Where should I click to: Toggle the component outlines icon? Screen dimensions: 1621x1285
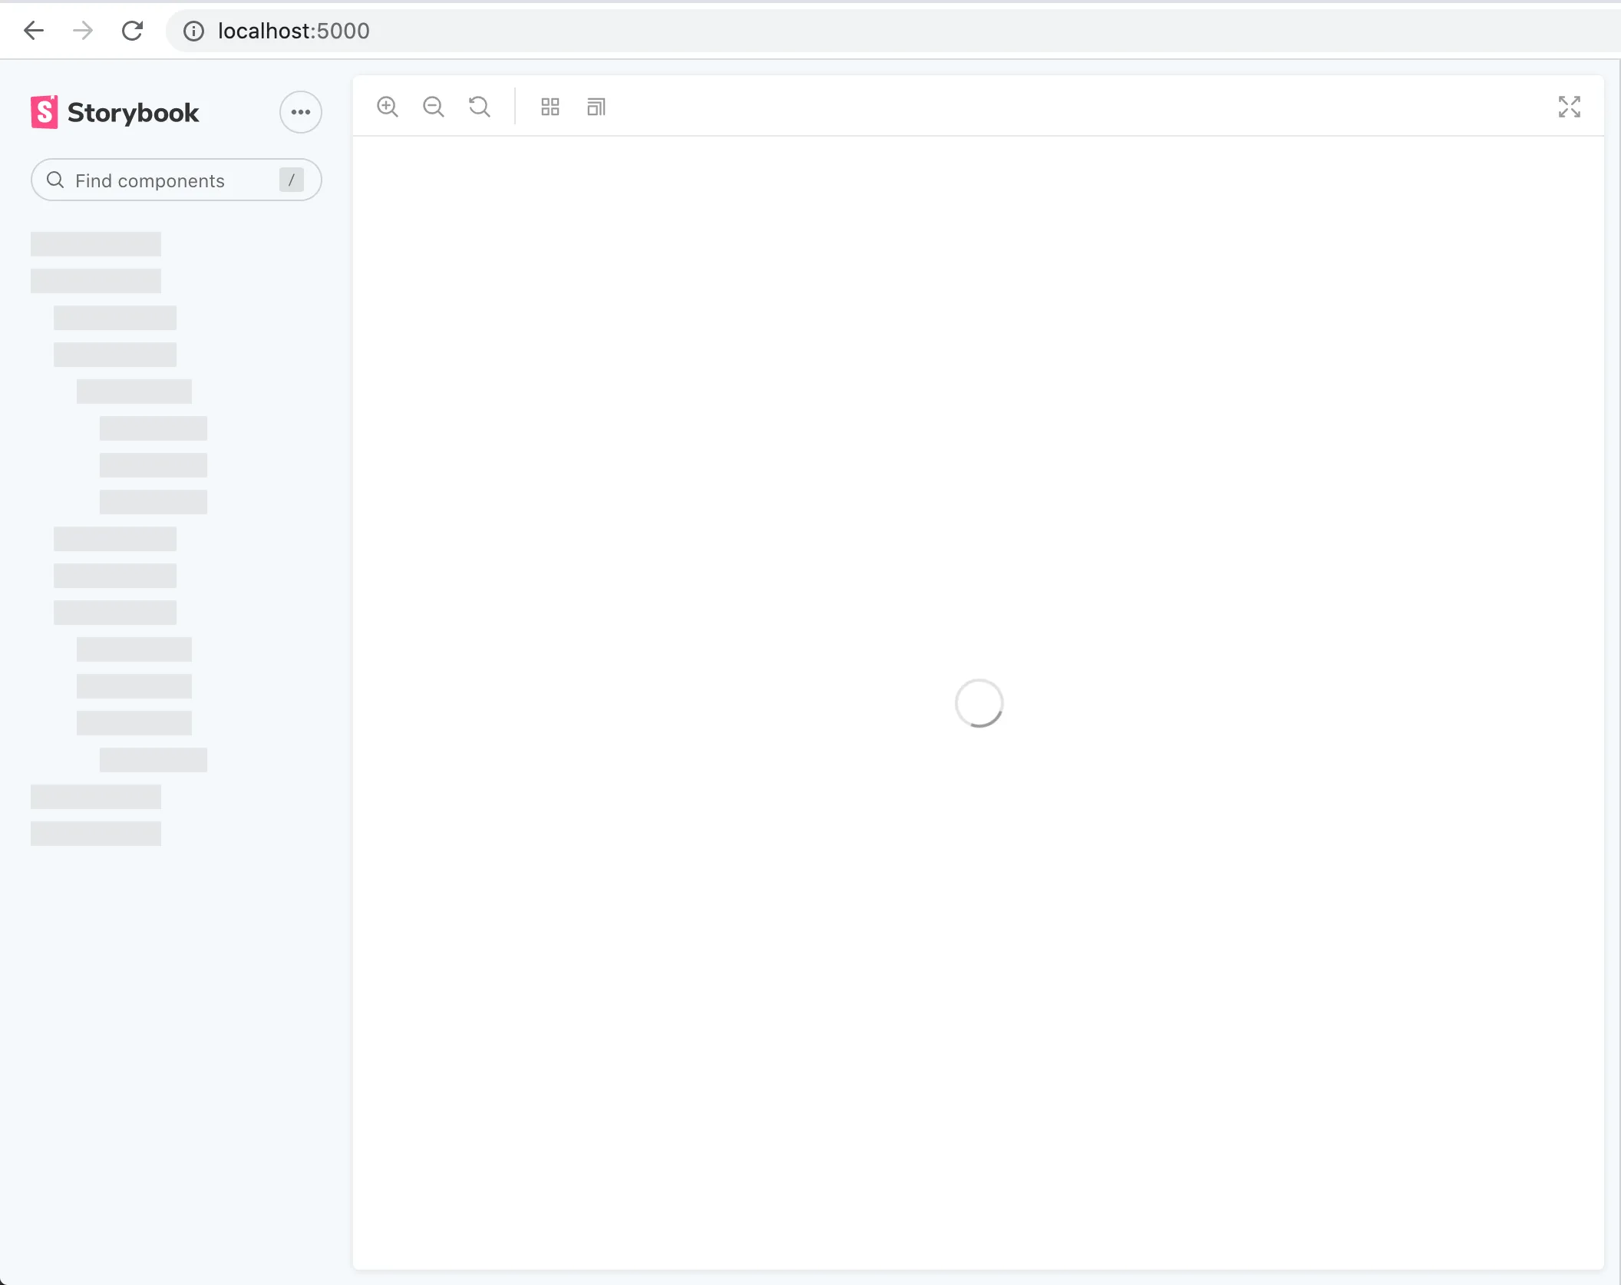(596, 107)
